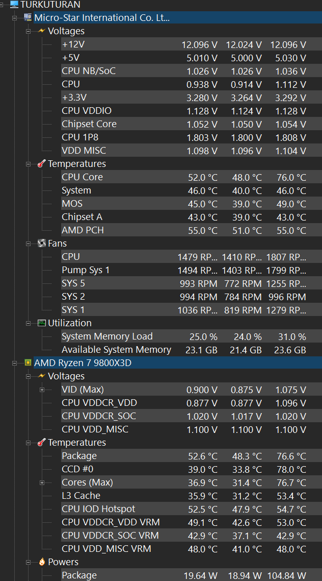This screenshot has width=322, height=581.
Task: Collapse the motherboard Temperatures group
Action: coord(28,164)
